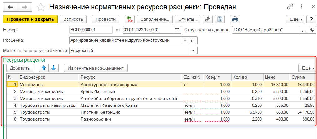
Task: Click the back navigation arrow
Action: [x=10, y=7]
